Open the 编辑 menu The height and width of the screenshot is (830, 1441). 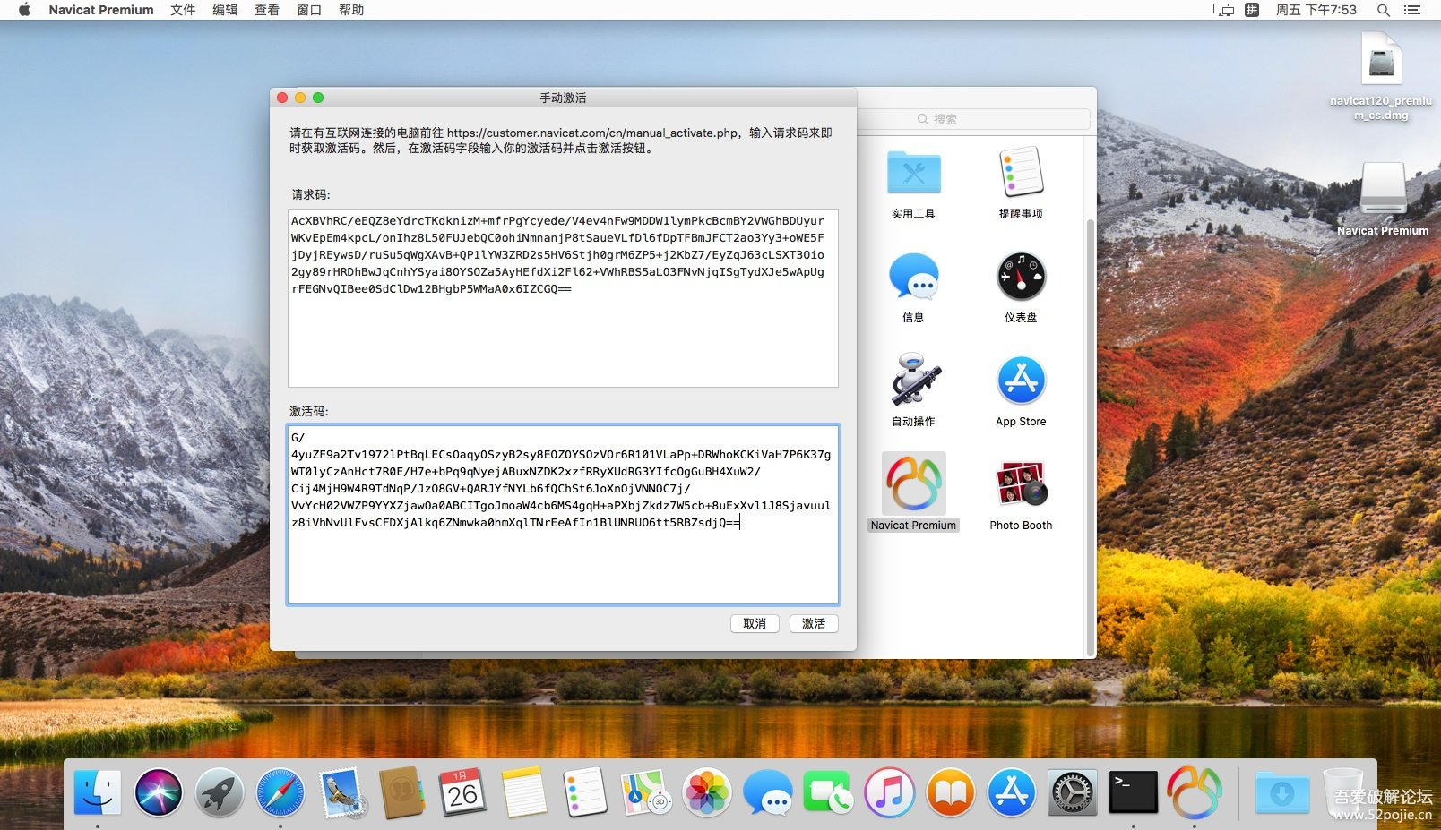(x=225, y=10)
